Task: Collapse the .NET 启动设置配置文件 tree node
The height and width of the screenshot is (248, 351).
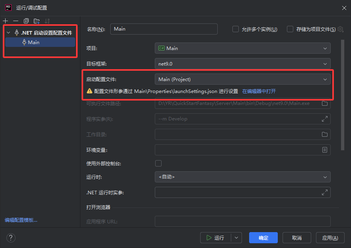Action: pos(8,33)
